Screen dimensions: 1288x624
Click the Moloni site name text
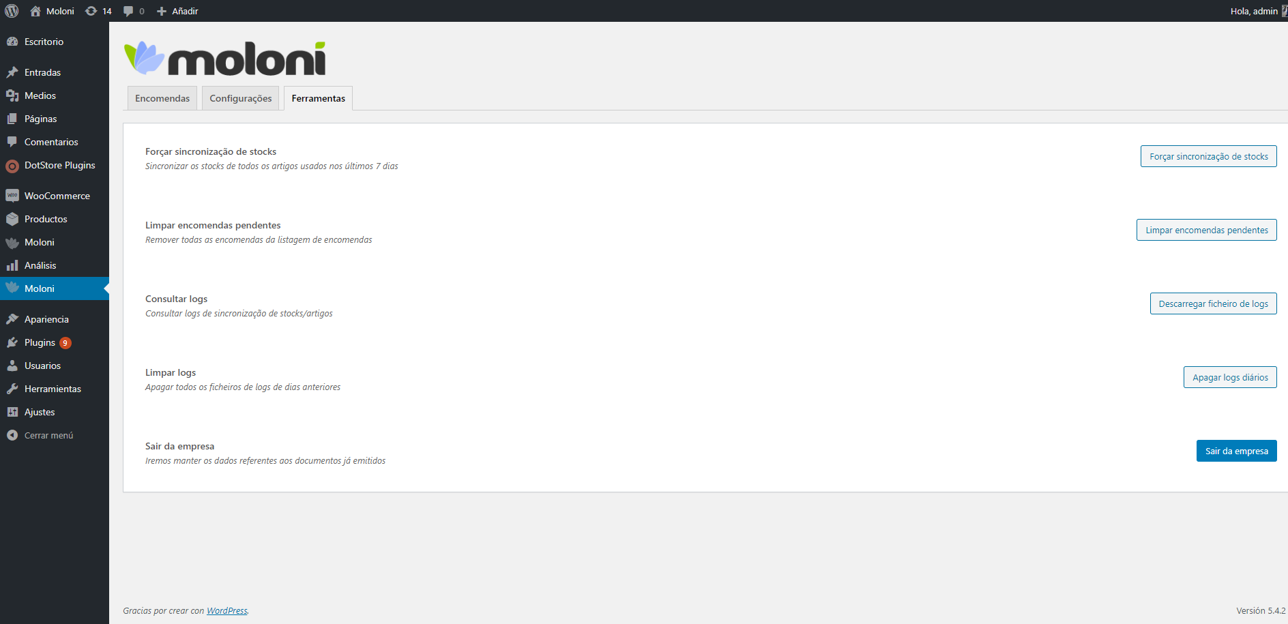60,11
